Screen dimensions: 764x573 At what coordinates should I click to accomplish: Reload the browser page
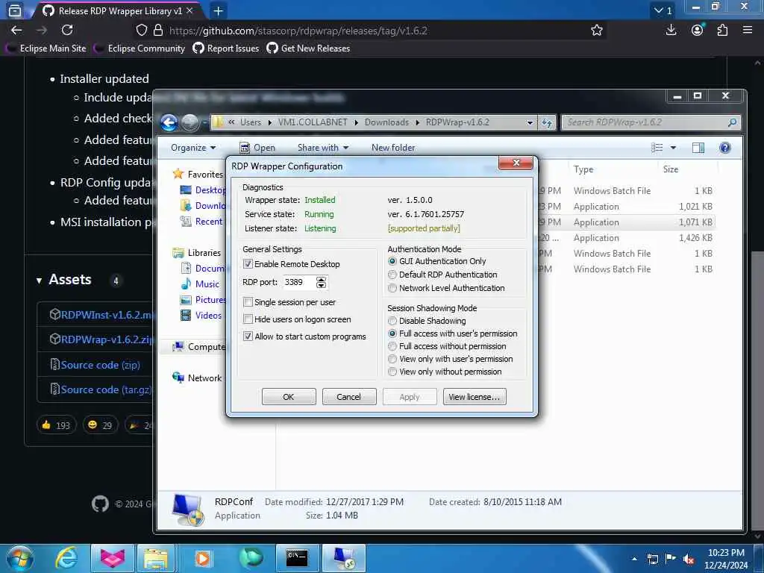[x=67, y=30]
